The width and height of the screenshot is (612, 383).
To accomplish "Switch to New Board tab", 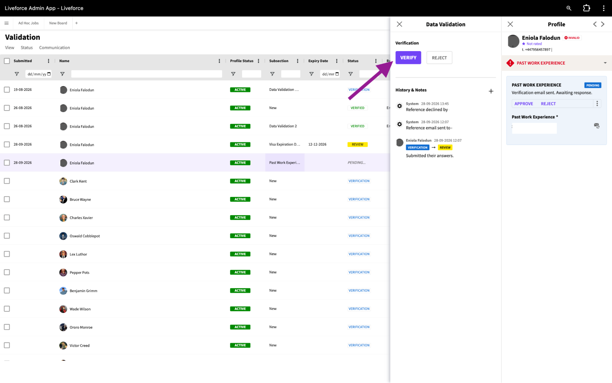I will click(x=58, y=23).
